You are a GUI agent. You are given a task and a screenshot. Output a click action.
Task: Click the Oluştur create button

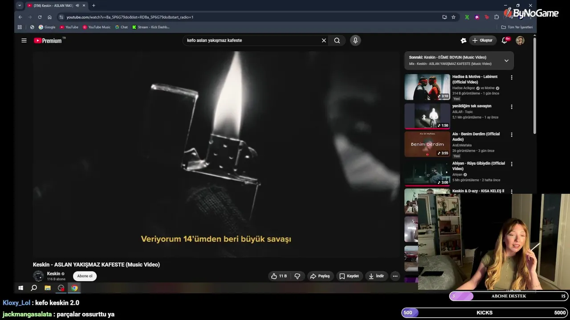[483, 40]
